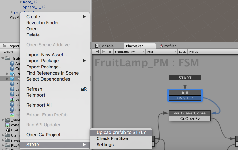The height and width of the screenshot is (150, 238).
Task: Expand the _my folder in Project
Action: coord(3,120)
